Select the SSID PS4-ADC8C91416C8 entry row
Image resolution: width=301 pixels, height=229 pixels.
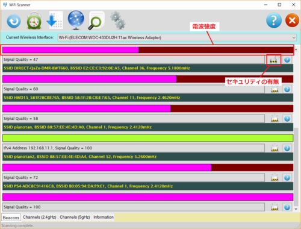pos(148,186)
